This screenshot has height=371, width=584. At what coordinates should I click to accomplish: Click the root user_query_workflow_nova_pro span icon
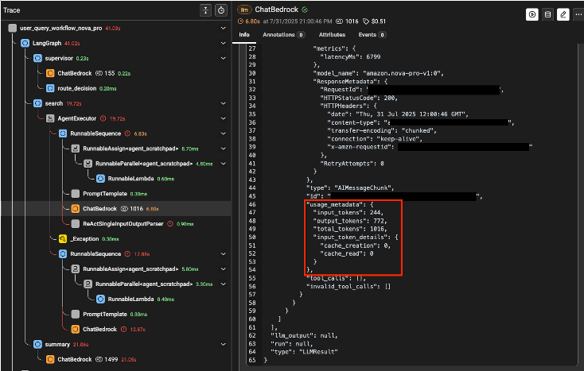tap(13, 28)
